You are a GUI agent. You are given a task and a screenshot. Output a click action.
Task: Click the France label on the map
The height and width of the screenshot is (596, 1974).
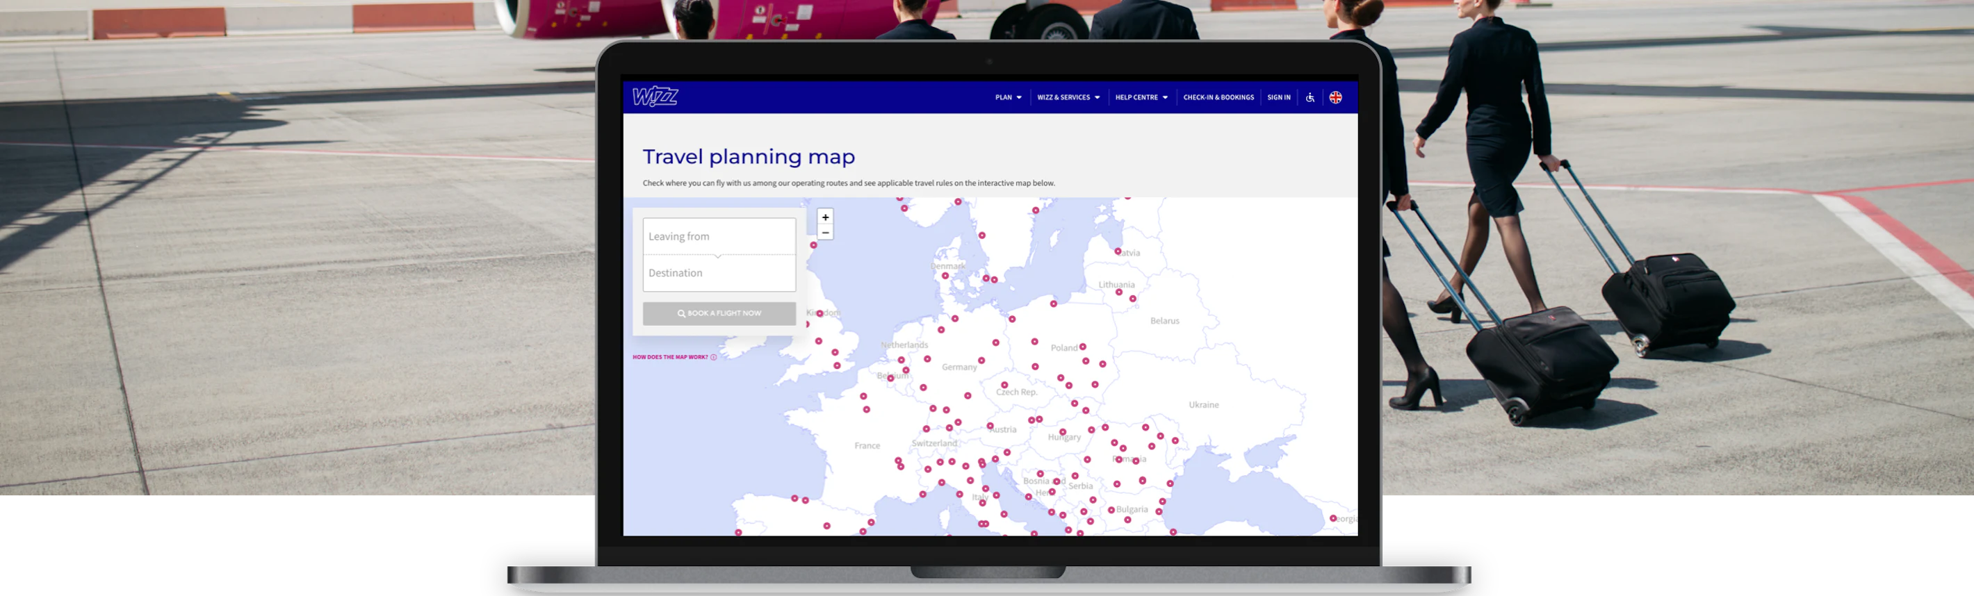[867, 446]
